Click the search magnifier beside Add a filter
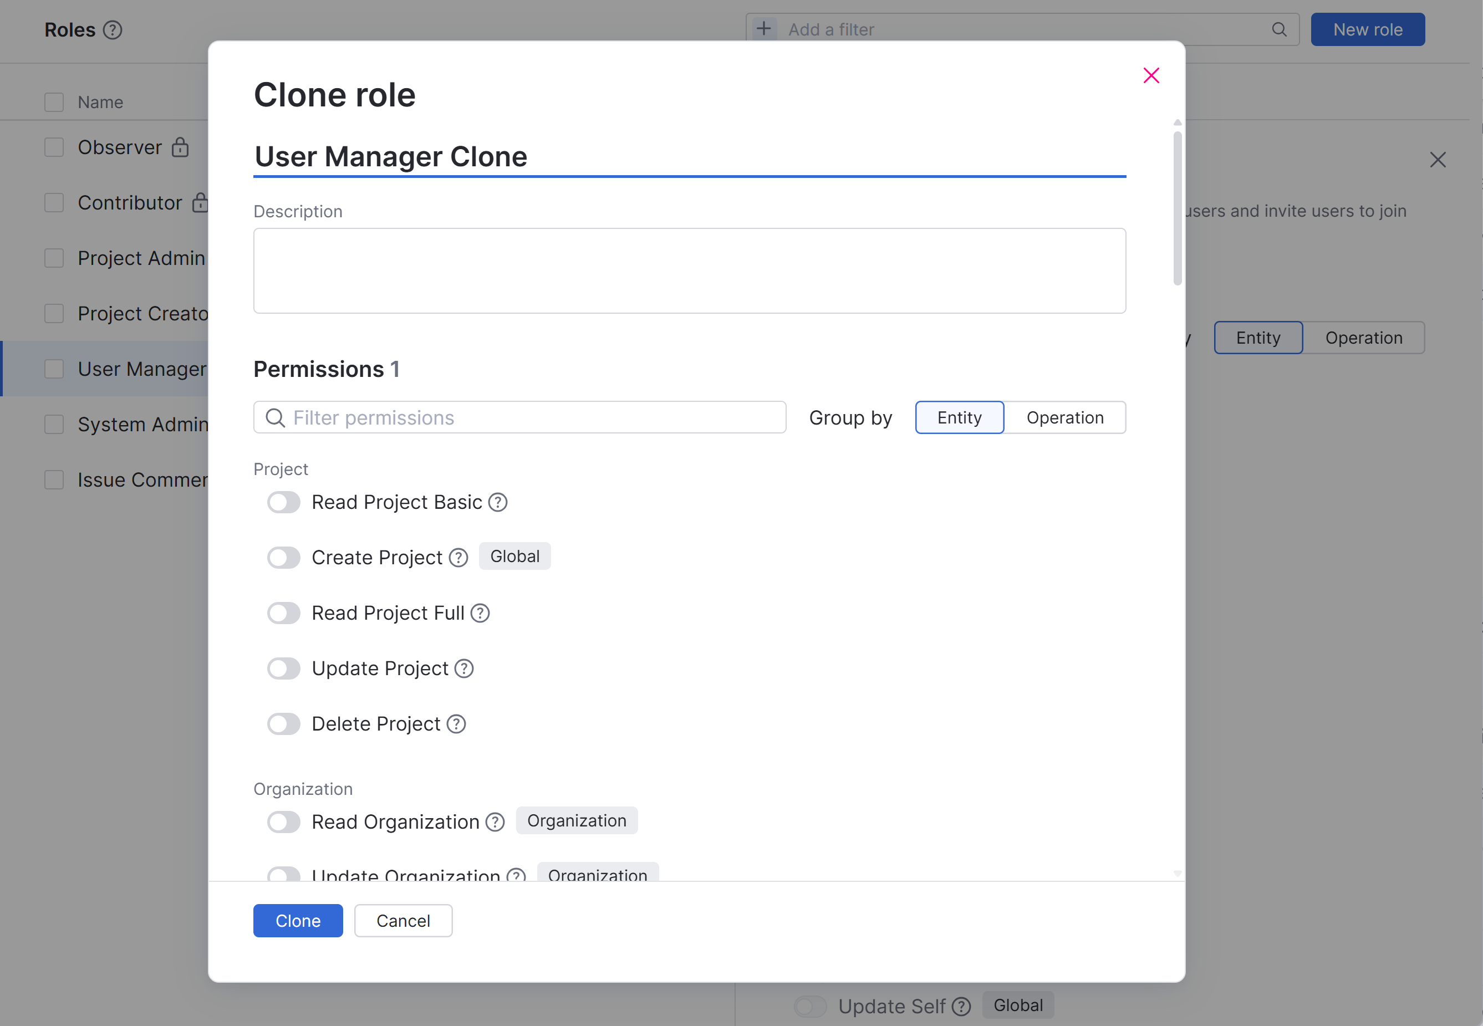1483x1026 pixels. pyautogui.click(x=1278, y=29)
